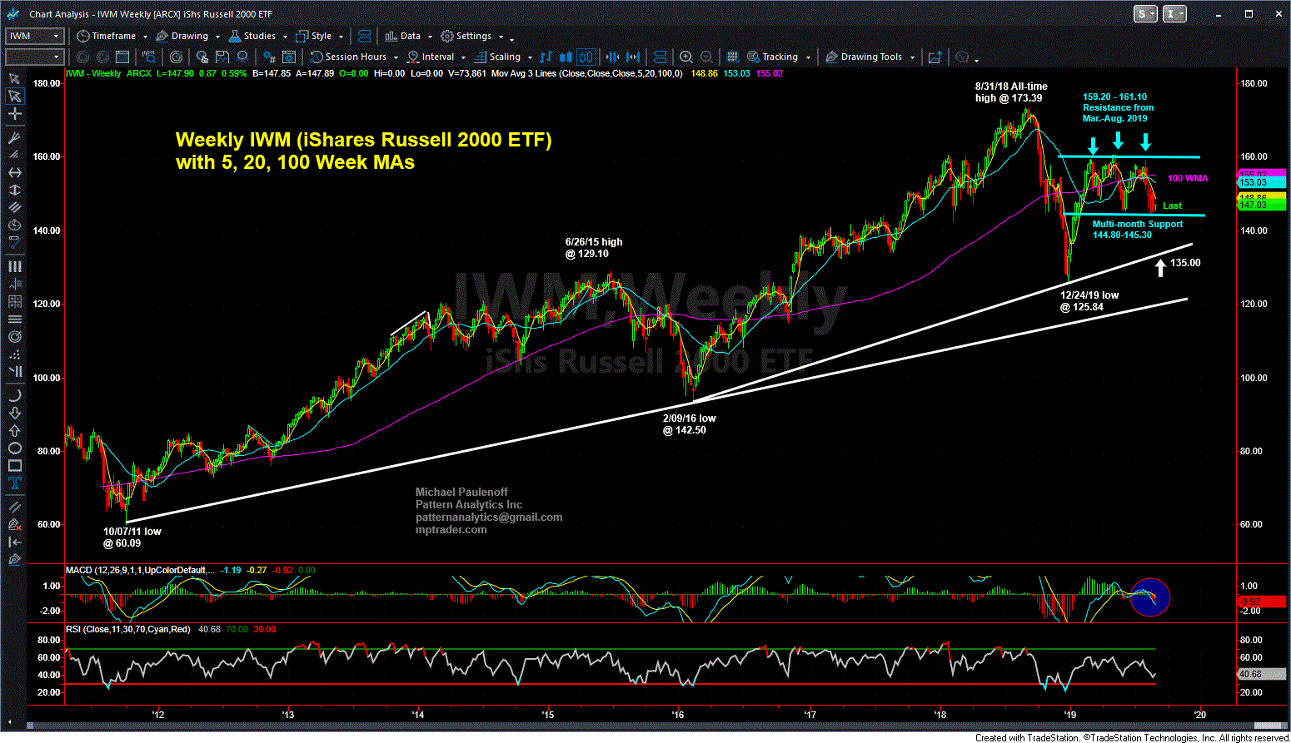Click the zoom out magnifier icon

pos(706,57)
